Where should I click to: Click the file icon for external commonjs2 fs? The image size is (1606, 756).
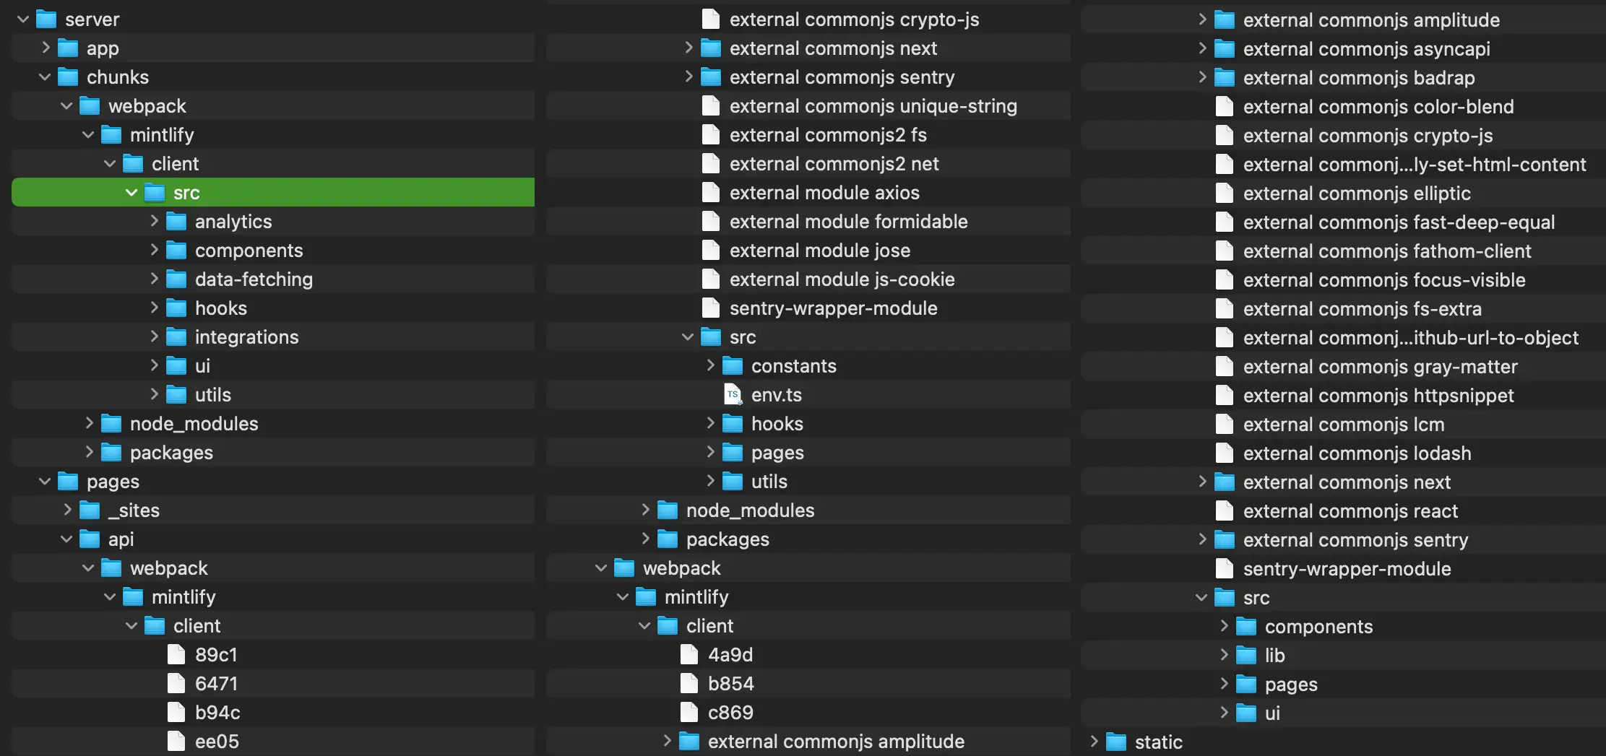tap(711, 134)
